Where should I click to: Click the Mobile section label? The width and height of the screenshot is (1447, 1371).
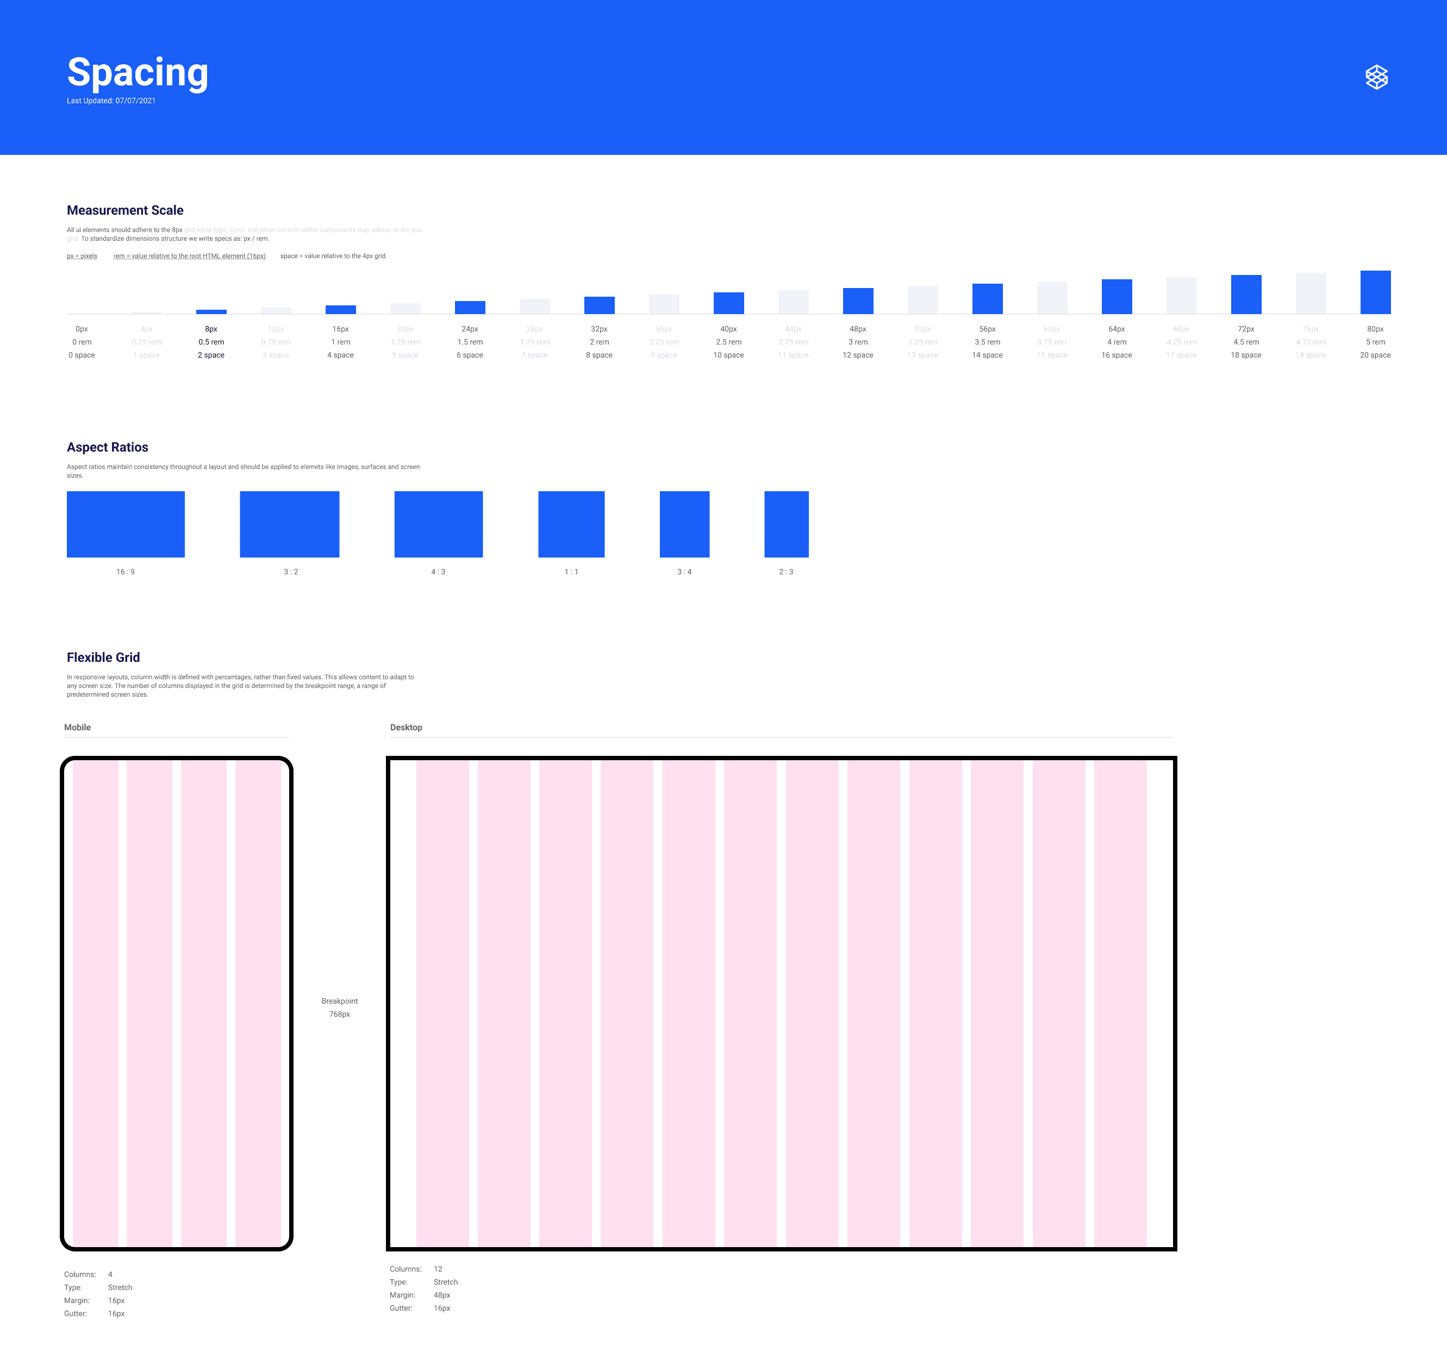(x=78, y=727)
